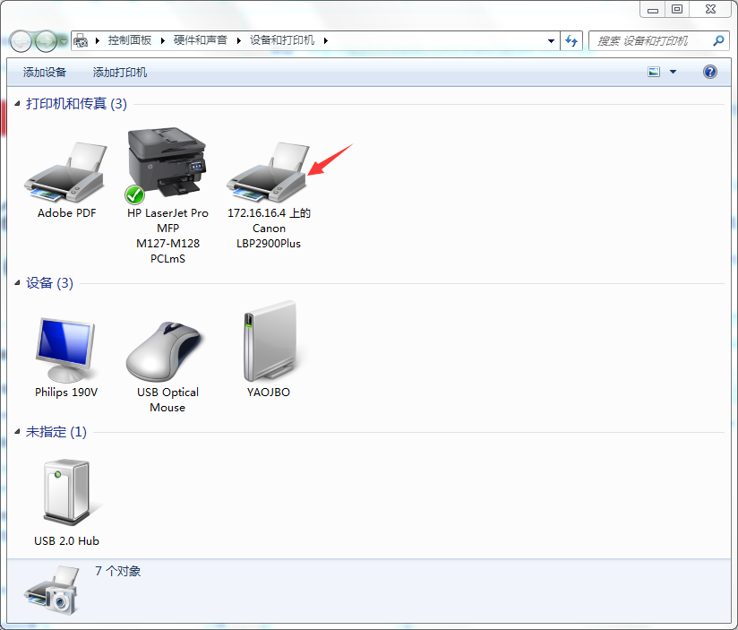Open the address bar history dropdown

pyautogui.click(x=551, y=41)
